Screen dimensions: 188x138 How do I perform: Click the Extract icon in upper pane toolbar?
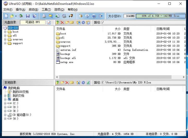click(x=79, y=22)
